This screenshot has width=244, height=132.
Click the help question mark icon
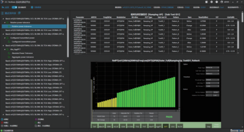[216, 2]
